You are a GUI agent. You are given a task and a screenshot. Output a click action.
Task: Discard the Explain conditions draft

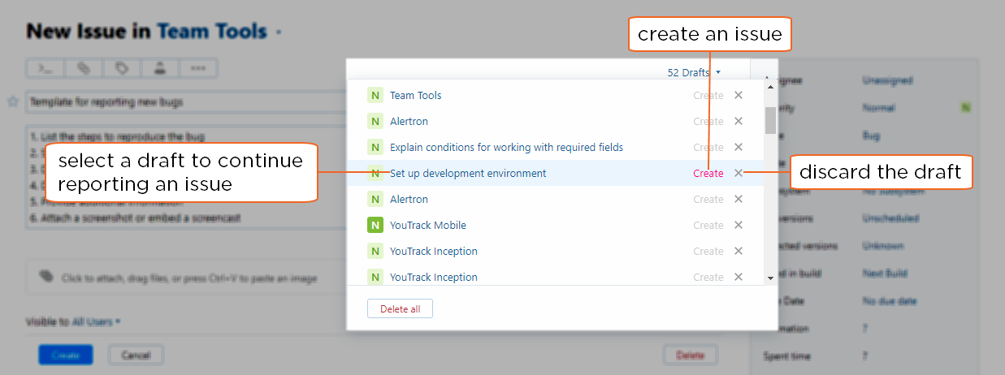pyautogui.click(x=739, y=147)
